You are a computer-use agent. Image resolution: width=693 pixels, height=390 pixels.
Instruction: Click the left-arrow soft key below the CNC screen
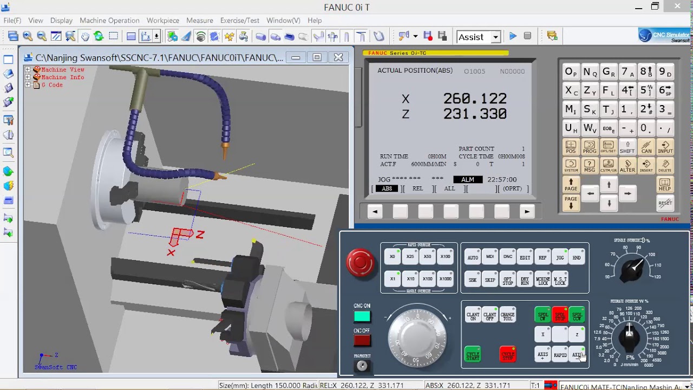coord(375,212)
